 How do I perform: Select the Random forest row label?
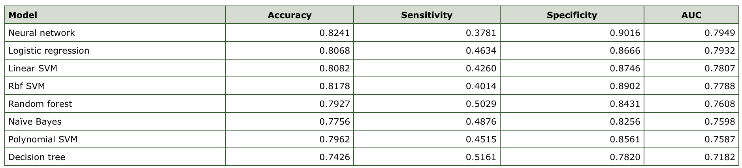(40, 104)
